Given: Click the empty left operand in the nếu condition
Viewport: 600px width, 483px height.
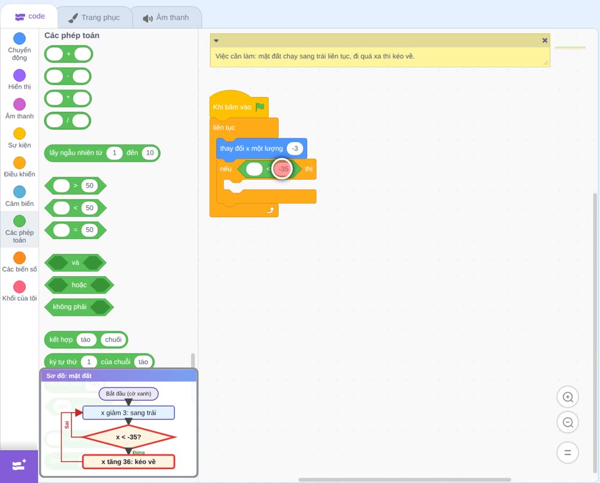Looking at the screenshot, I should (254, 169).
